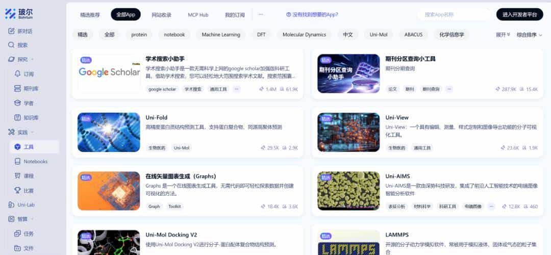This screenshot has height=255, width=551.
Task: Click Google Scholar thumbnail image
Action: click(109, 73)
